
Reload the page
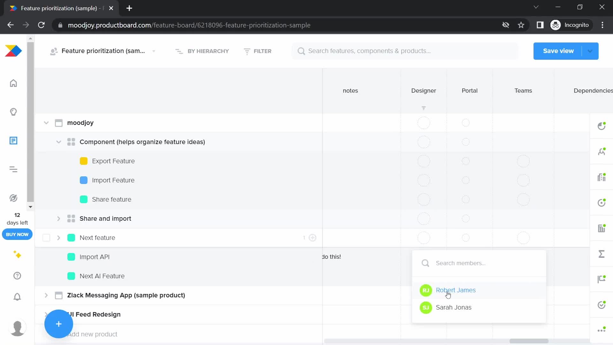(x=41, y=25)
